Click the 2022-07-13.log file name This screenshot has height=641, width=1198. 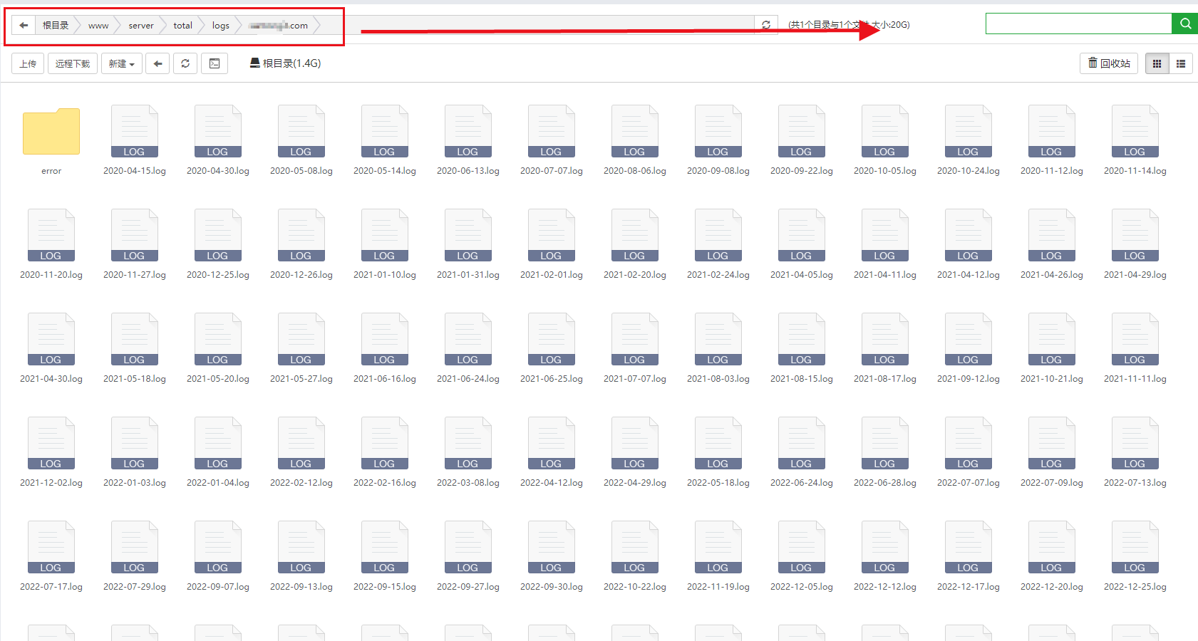(1135, 483)
